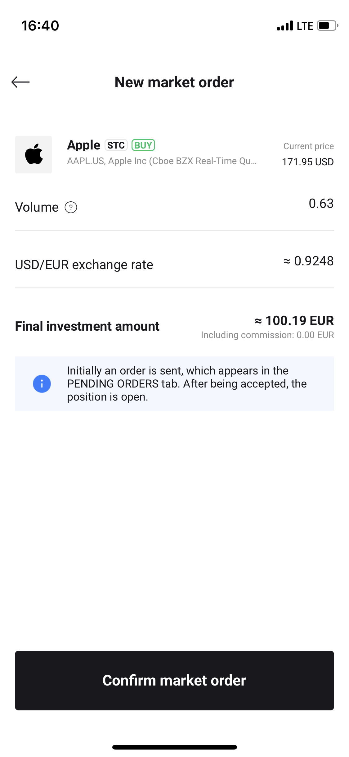Tap the Apple logo thumbnail
The image size is (349, 757).
(34, 155)
